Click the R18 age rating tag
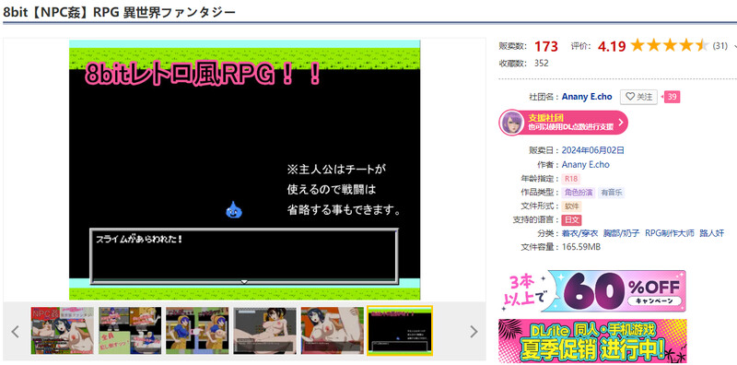This screenshot has width=737, height=365. 571,179
